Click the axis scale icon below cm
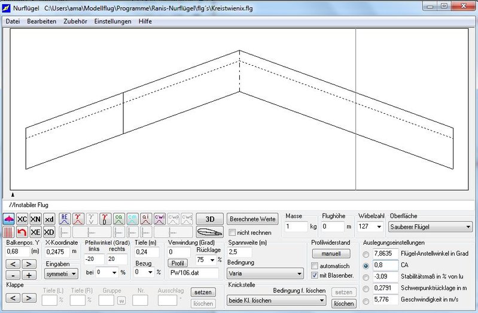Viewport: 478px width, 313px height. pos(132,232)
